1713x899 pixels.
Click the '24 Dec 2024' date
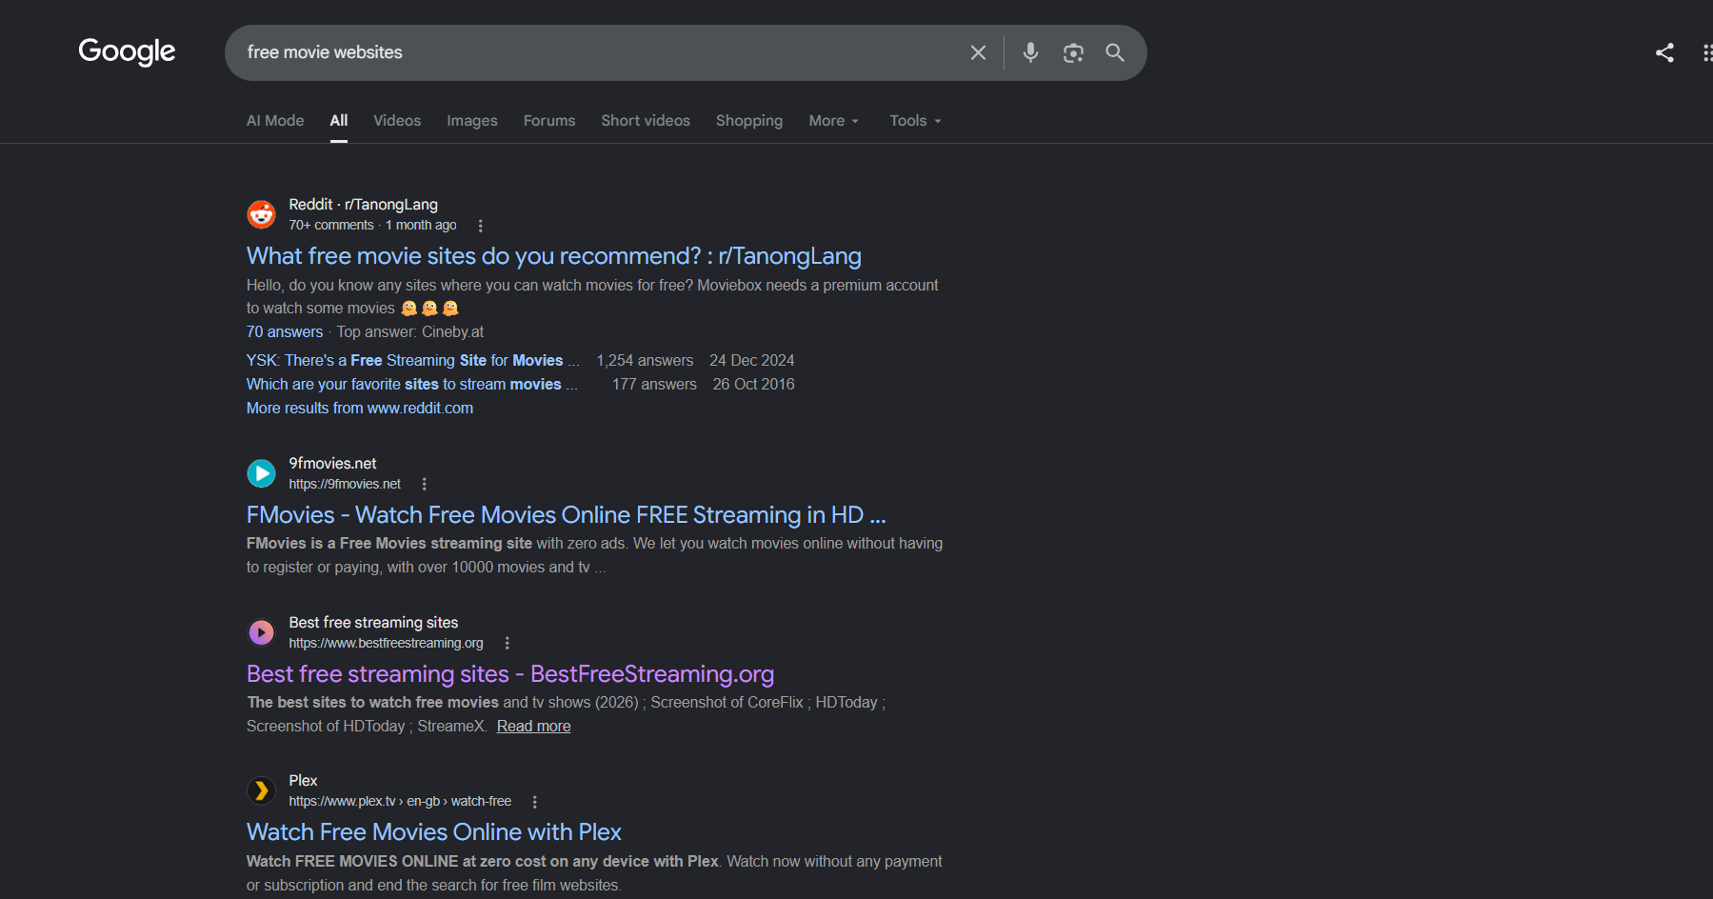tap(751, 361)
